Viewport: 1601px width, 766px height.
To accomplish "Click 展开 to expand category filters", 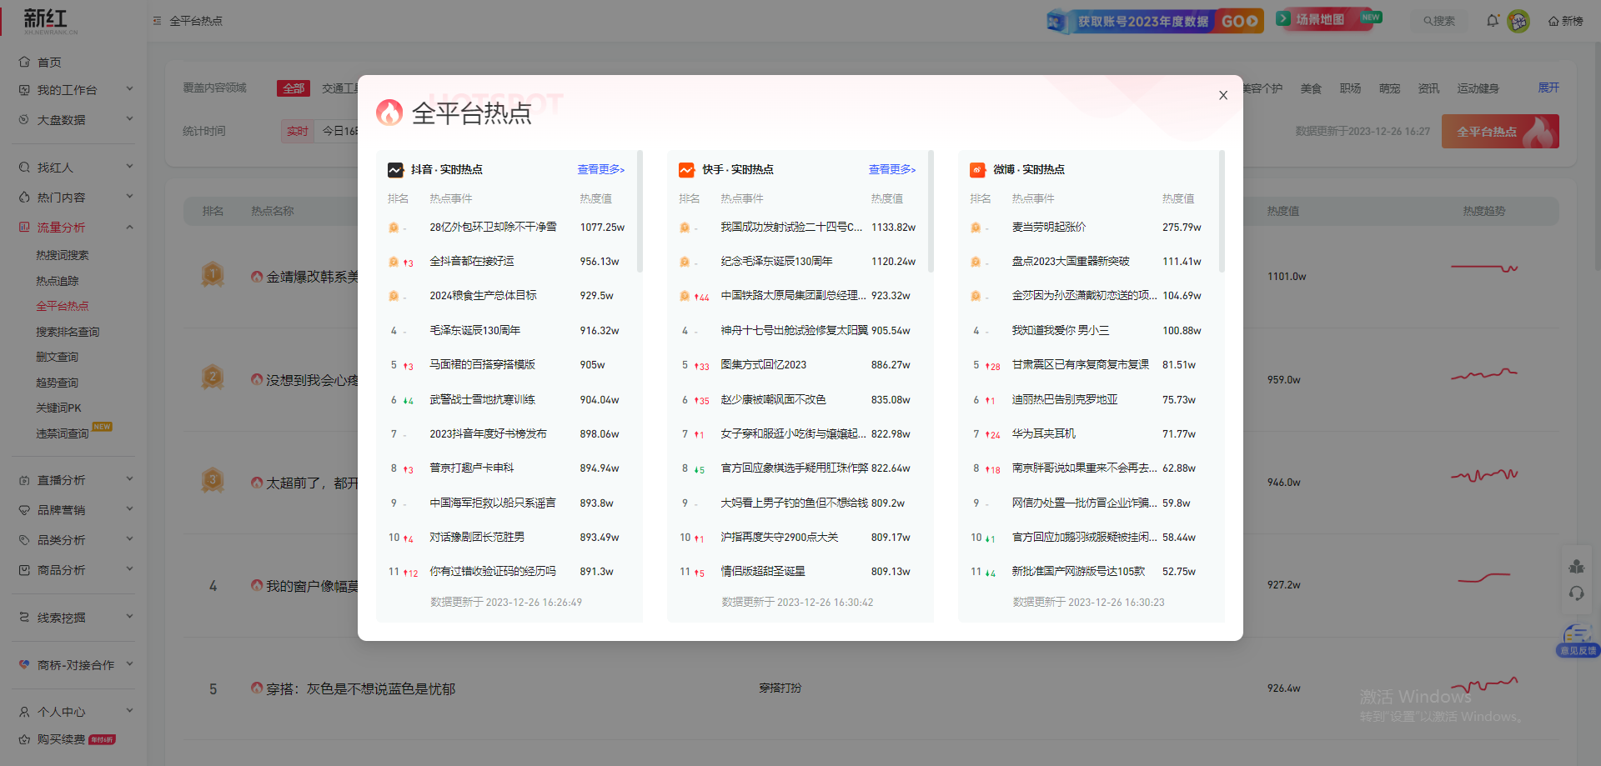I will (1548, 88).
